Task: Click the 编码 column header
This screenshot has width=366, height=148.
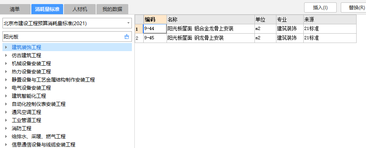Action: click(155, 19)
